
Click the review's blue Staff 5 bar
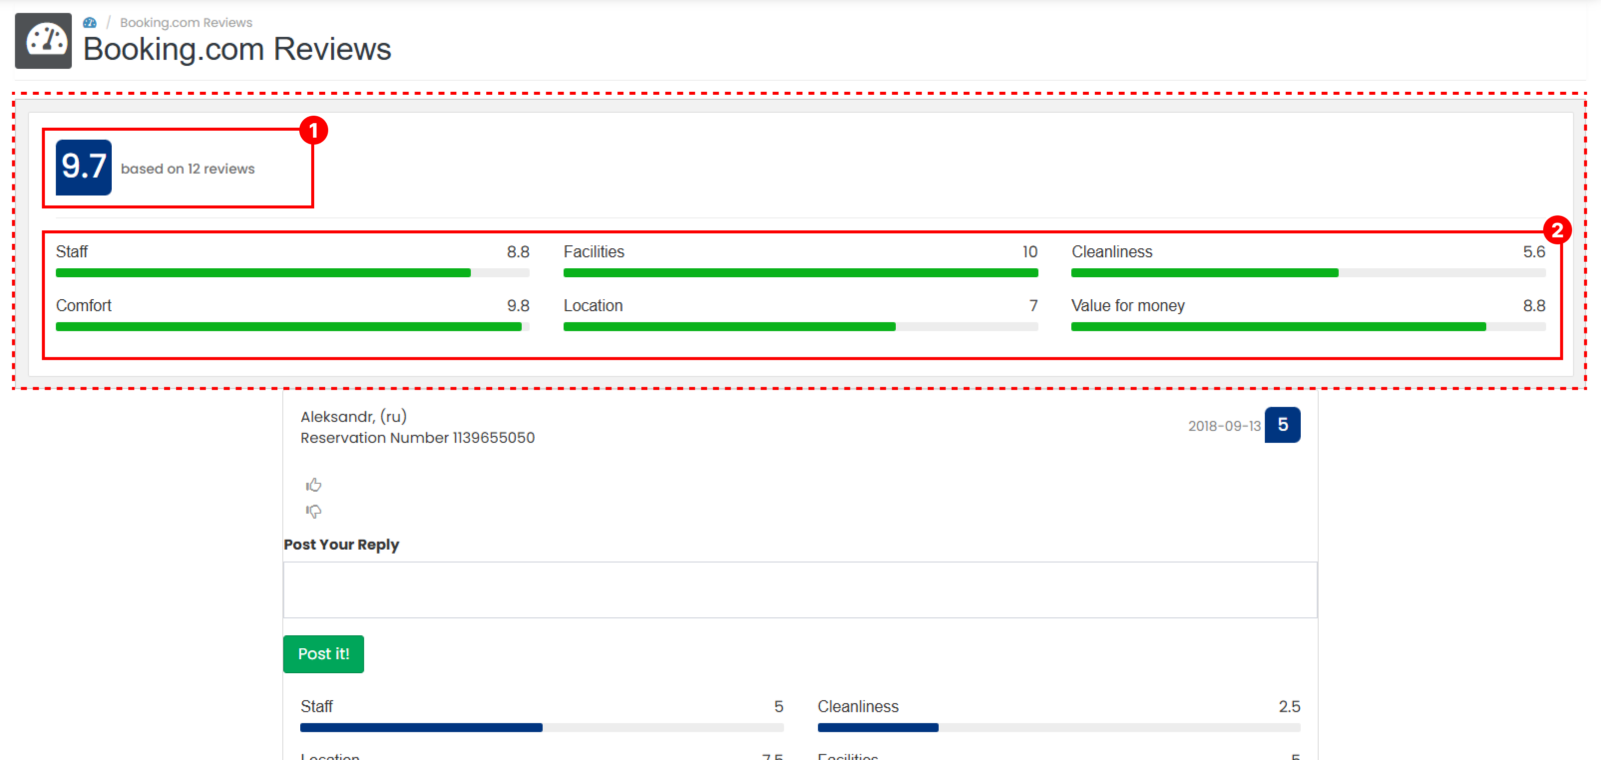pos(421,728)
